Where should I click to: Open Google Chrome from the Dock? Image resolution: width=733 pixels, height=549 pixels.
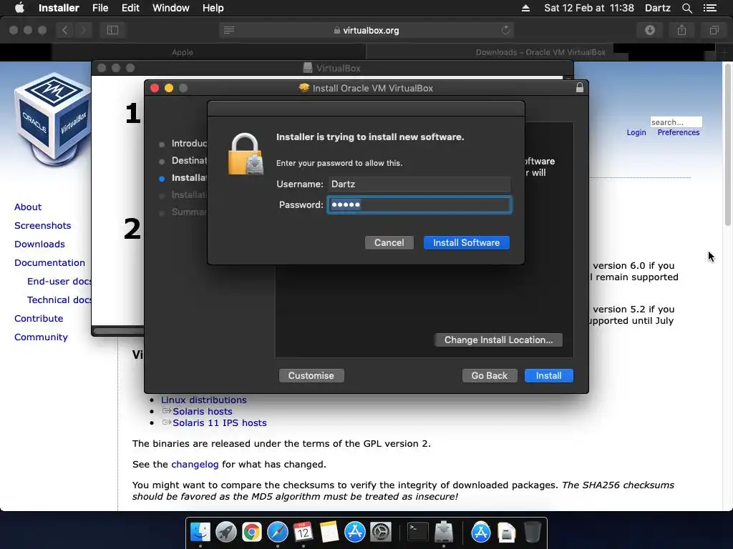pyautogui.click(x=251, y=532)
